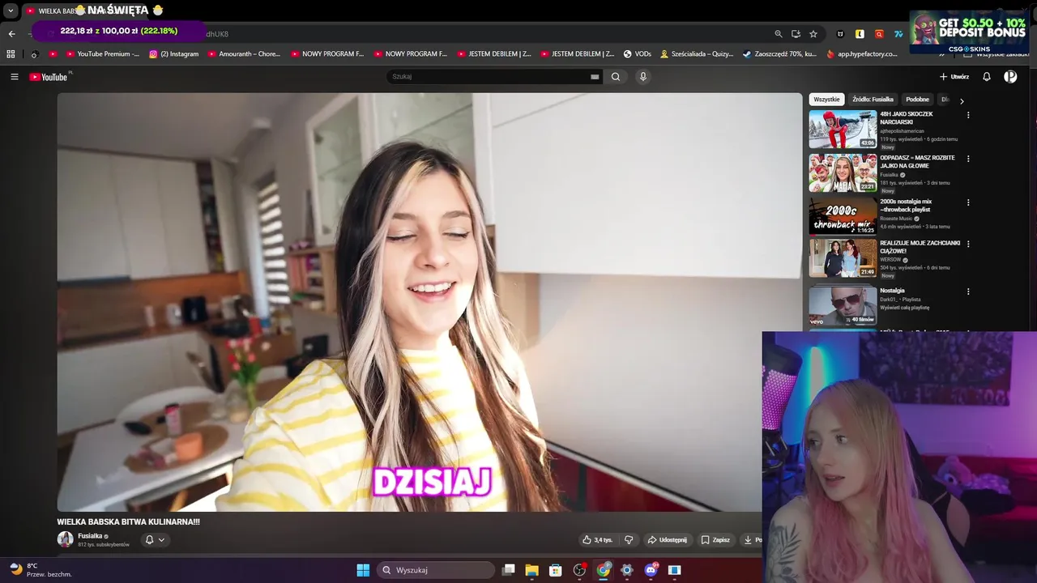
Task: Open the browser zoom magnifier icon in address bar
Action: 779,34
